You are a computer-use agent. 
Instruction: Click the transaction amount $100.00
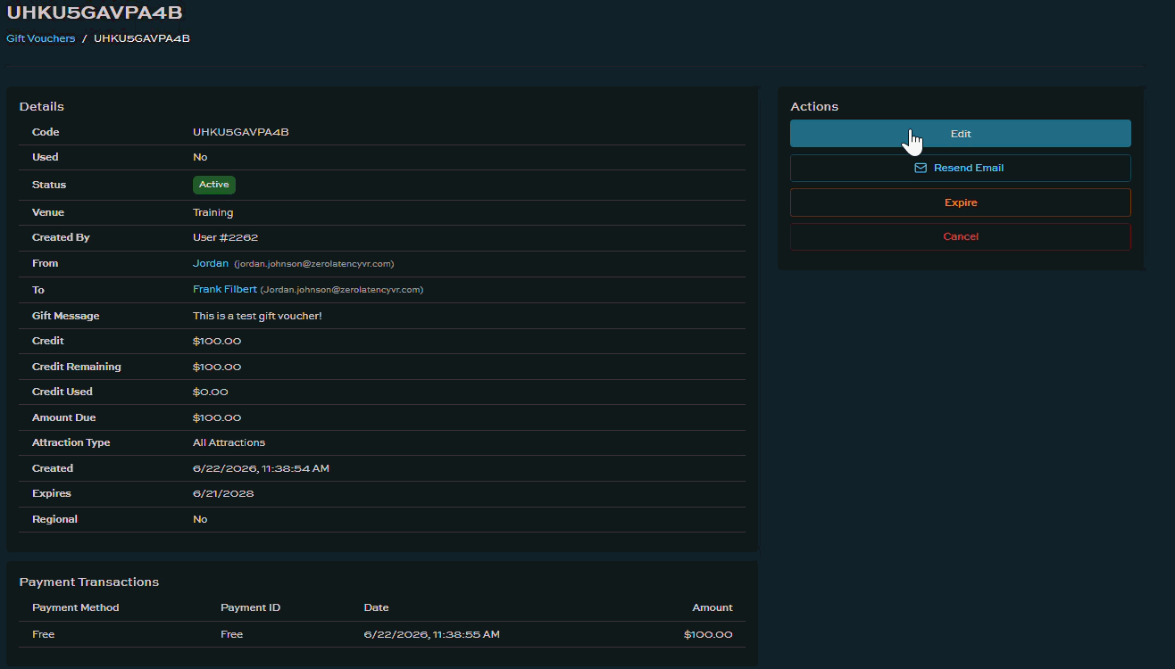pos(708,634)
